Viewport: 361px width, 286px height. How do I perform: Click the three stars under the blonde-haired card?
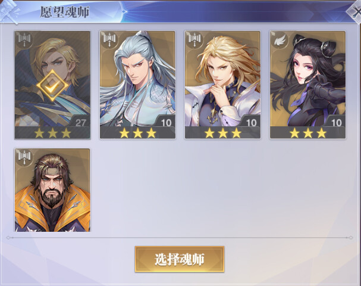(223, 133)
